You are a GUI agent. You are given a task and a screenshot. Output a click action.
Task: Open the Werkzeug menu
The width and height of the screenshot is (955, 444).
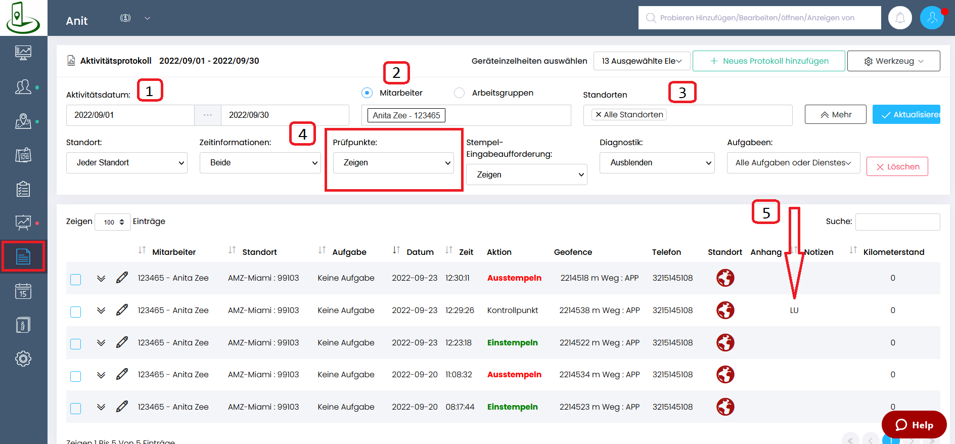point(893,61)
